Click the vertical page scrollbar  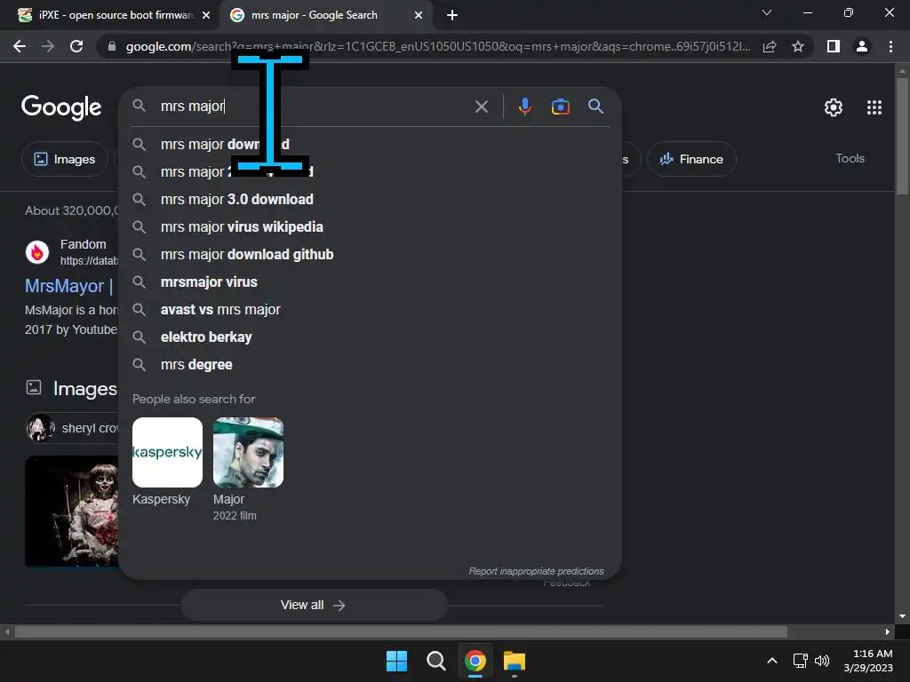coord(902,136)
